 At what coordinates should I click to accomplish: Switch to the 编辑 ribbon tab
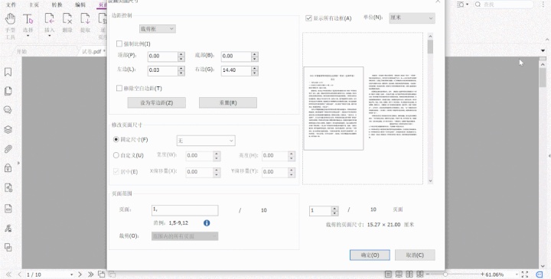tap(80, 5)
